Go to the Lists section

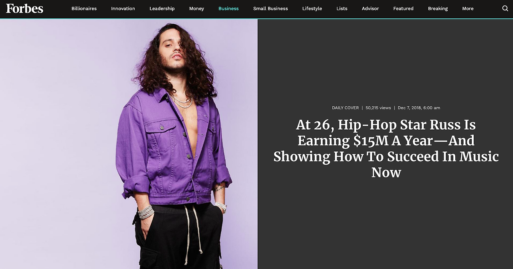click(x=342, y=8)
